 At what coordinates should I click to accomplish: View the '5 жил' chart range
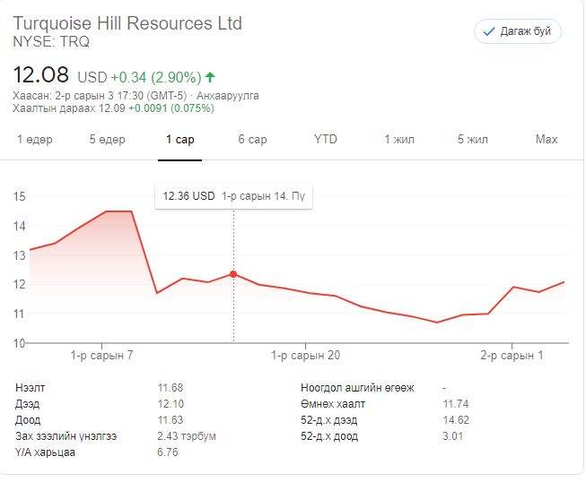click(473, 140)
